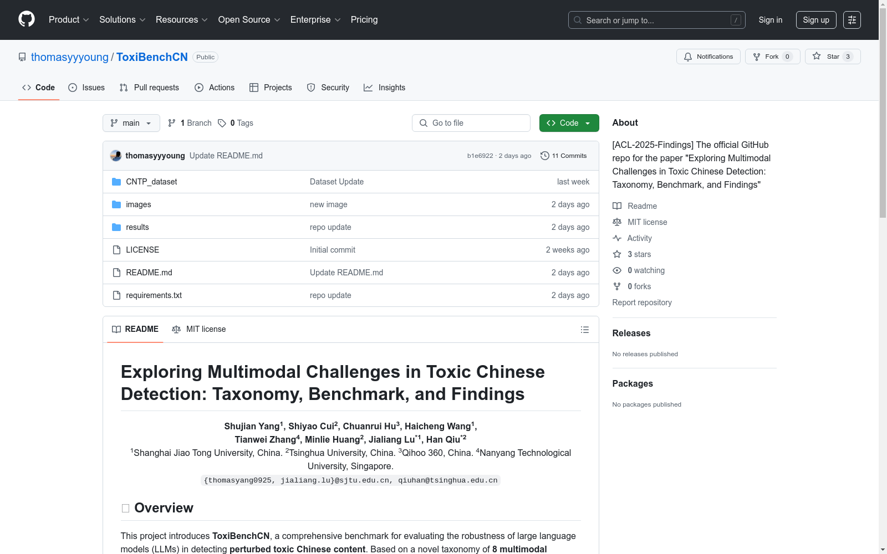Viewport: 887px width, 554px height.
Task: Open the images folder icon
Action: pos(116,204)
